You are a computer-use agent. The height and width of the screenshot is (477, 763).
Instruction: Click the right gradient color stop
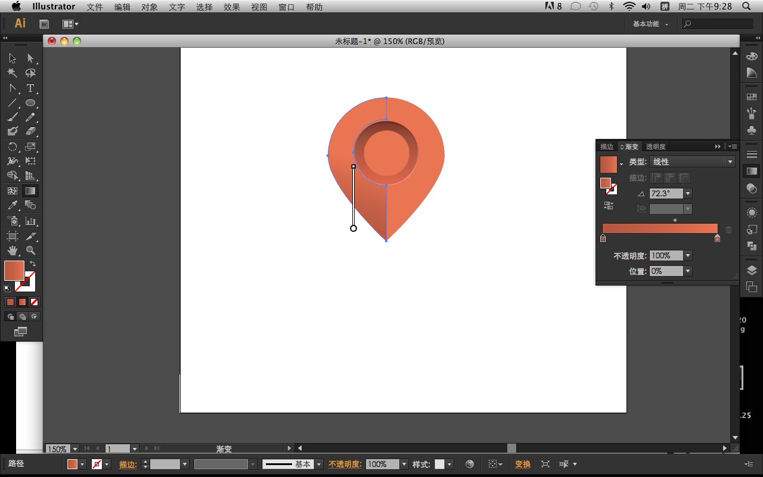(x=717, y=238)
